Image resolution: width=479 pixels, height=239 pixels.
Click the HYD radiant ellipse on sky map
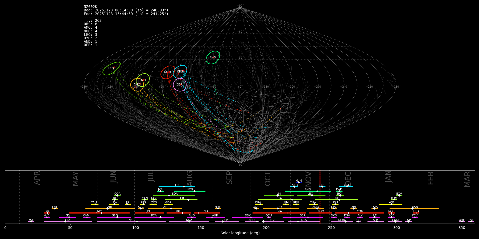pyautogui.click(x=143, y=80)
